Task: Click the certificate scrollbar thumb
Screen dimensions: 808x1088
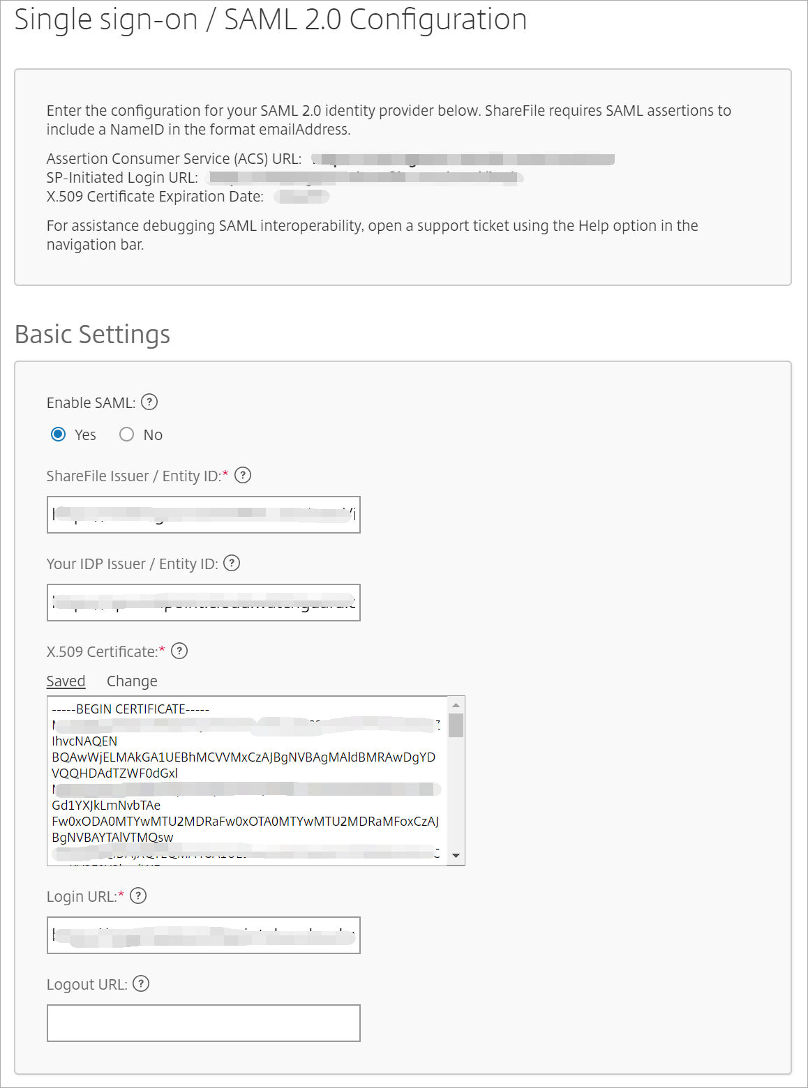Action: pyautogui.click(x=456, y=725)
